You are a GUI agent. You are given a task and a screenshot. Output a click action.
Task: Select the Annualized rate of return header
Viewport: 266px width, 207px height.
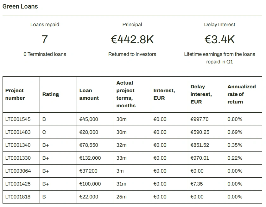tap(241, 94)
